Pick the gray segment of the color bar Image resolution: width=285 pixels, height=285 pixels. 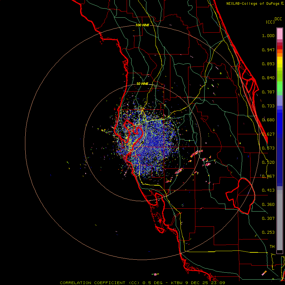click(x=280, y=220)
